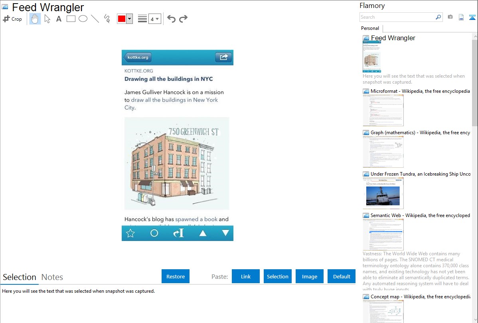Viewport: 478px width, 323px height.
Task: Click the red color swatch
Action: [122, 19]
